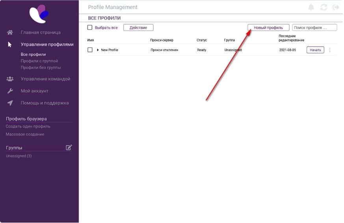Screen dimensions: 344x223
Task: Click the team members icon
Action: [10, 79]
